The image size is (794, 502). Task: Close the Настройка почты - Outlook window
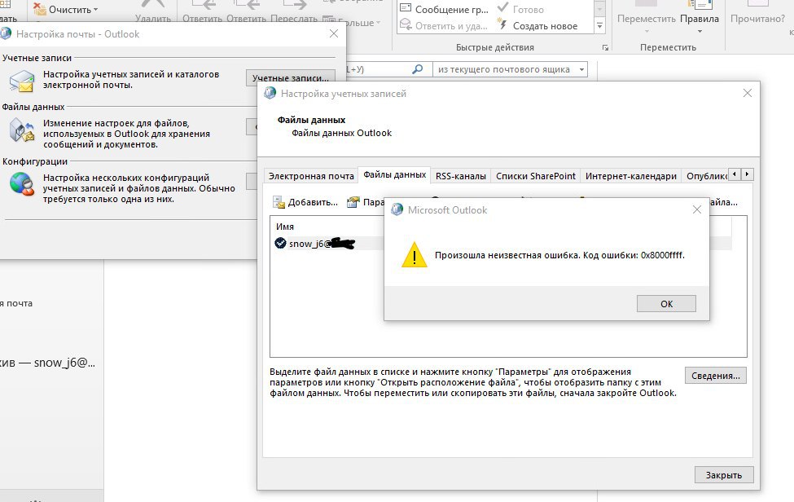tap(334, 33)
